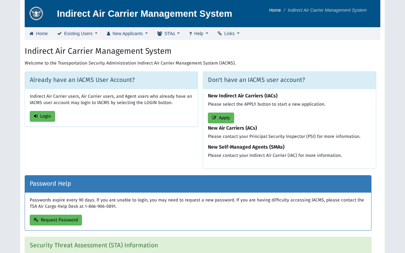The image size is (405, 253).
Task: Click the chain link icon beside Links
Action: [220, 34]
